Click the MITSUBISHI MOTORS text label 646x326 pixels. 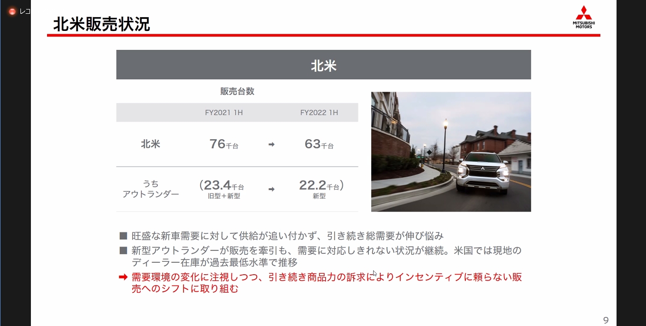tap(584, 25)
